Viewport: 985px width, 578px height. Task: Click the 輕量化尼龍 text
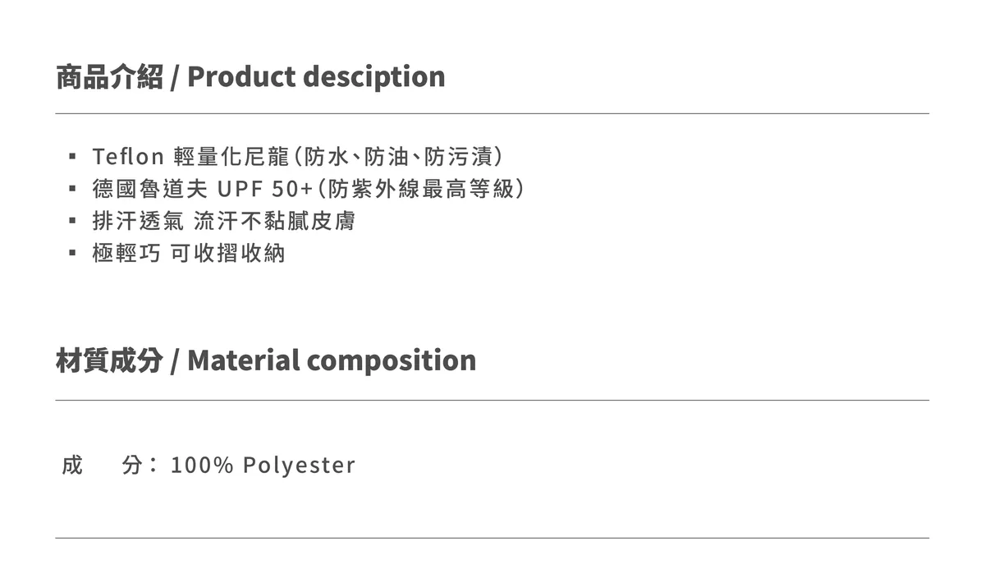[x=233, y=156]
